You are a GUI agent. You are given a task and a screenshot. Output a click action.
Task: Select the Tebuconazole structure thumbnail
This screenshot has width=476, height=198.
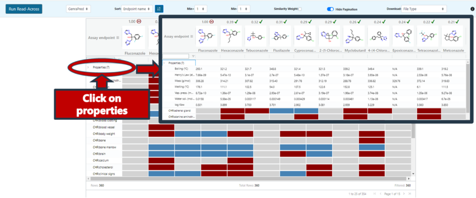coord(256,36)
